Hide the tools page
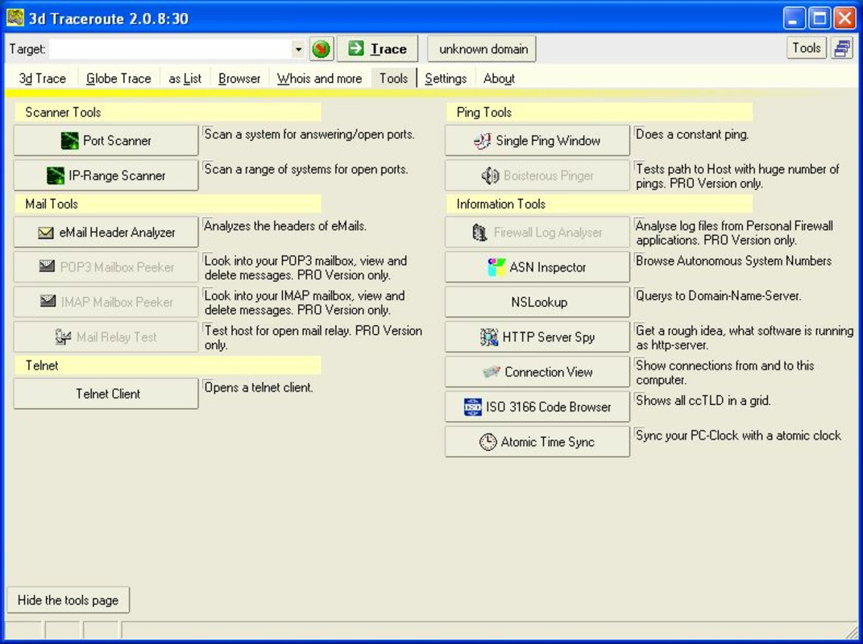 (x=68, y=600)
